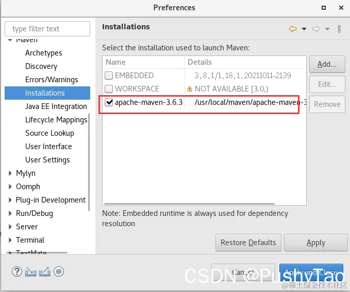Expand the Oomph tree node
The height and width of the screenshot is (292, 350).
tap(10, 187)
